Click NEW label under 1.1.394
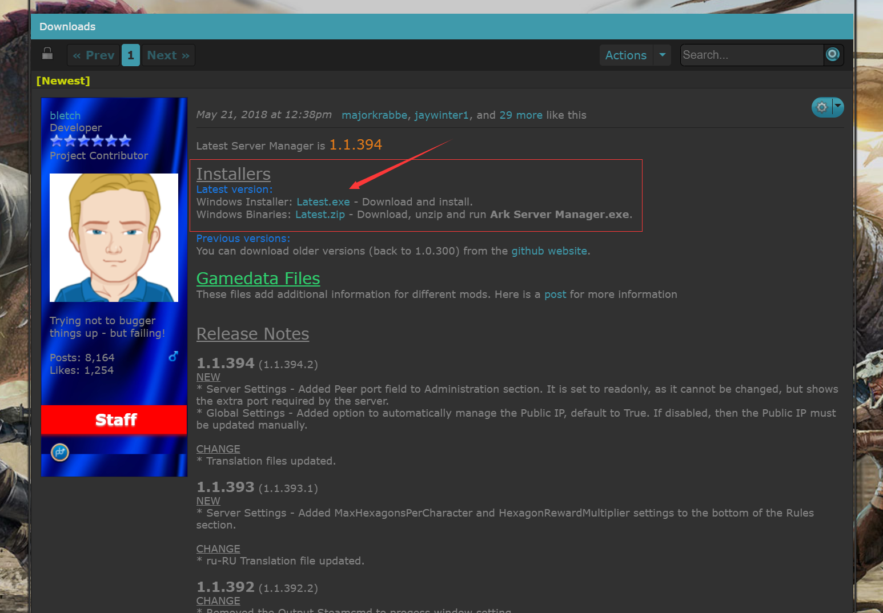 pos(208,377)
